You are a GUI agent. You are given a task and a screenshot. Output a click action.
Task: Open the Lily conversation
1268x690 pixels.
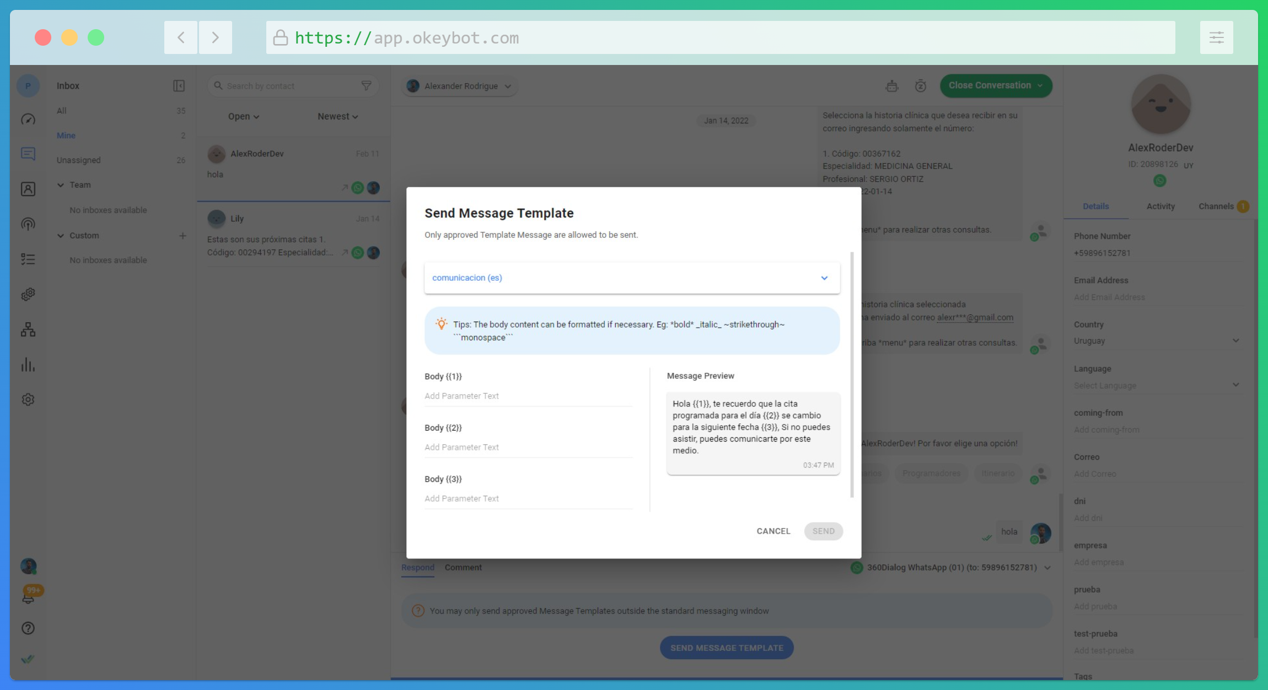(x=293, y=235)
